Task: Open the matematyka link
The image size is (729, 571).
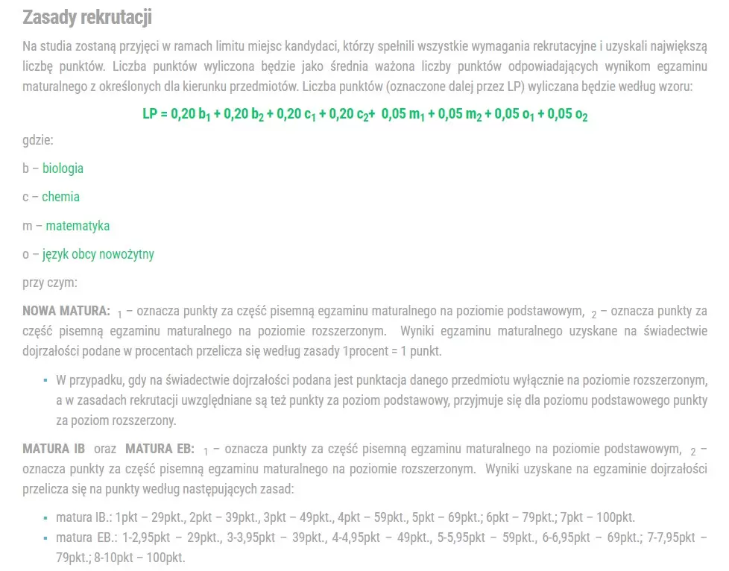Action: [78, 226]
